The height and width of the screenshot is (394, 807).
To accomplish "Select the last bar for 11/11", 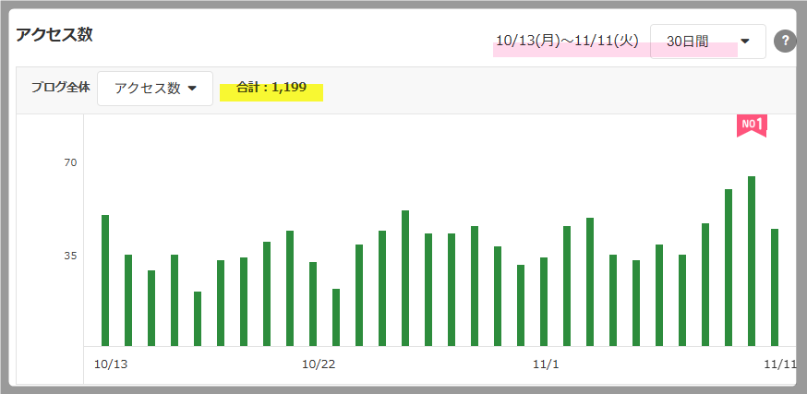I will point(775,287).
